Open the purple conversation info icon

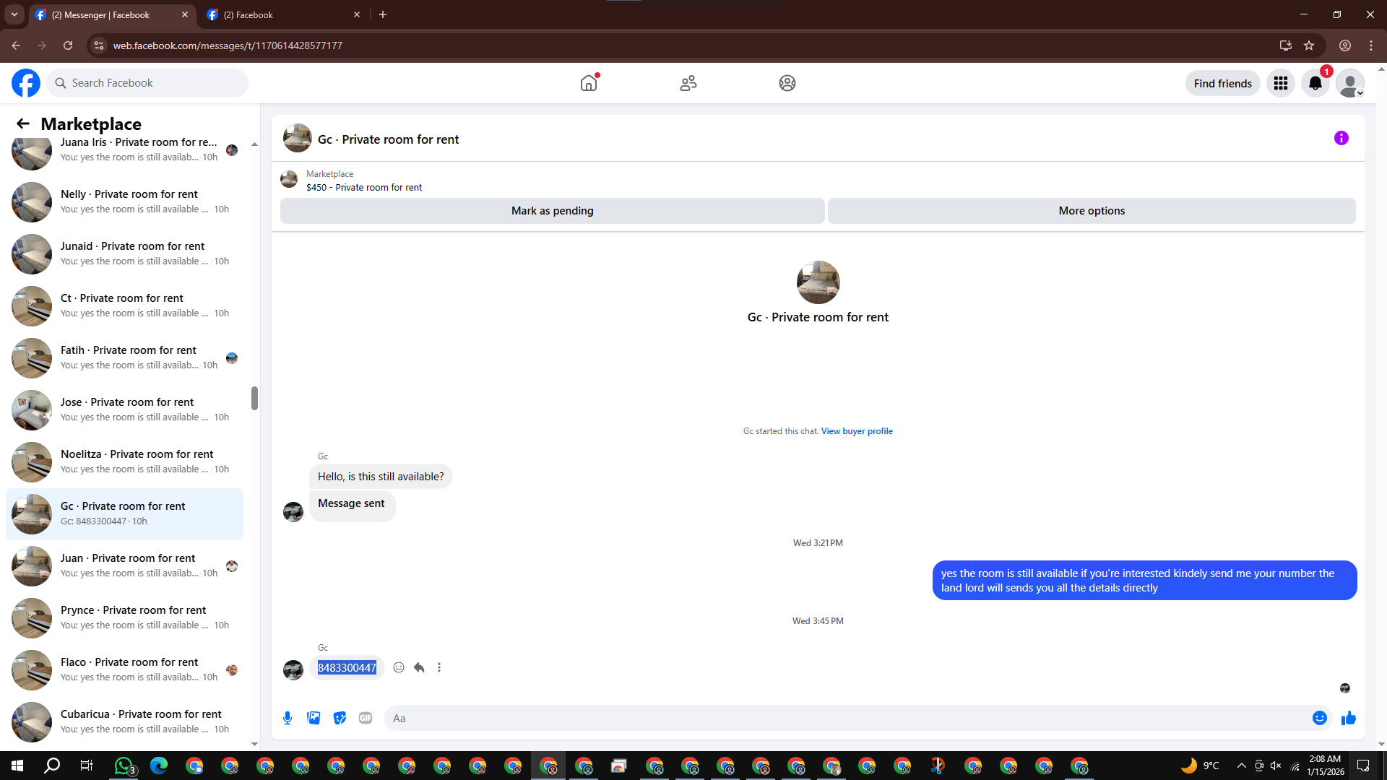(1341, 138)
